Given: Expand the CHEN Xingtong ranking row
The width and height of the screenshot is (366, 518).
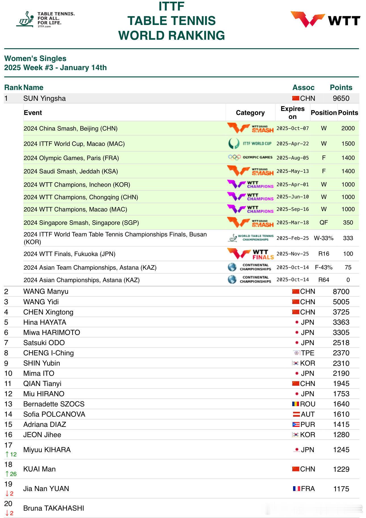Looking at the screenshot, I should click(182, 312).
